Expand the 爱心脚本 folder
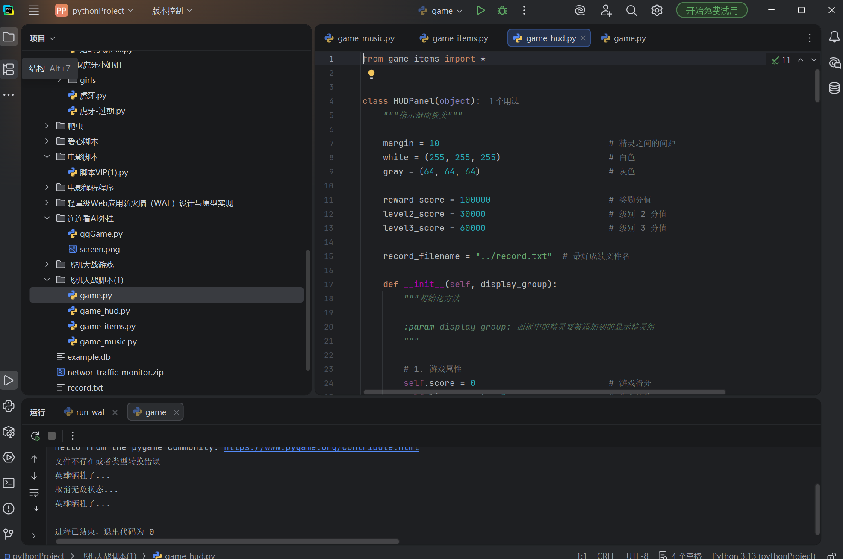 click(47, 141)
